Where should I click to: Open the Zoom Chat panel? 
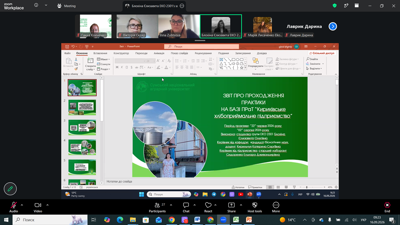186,207
